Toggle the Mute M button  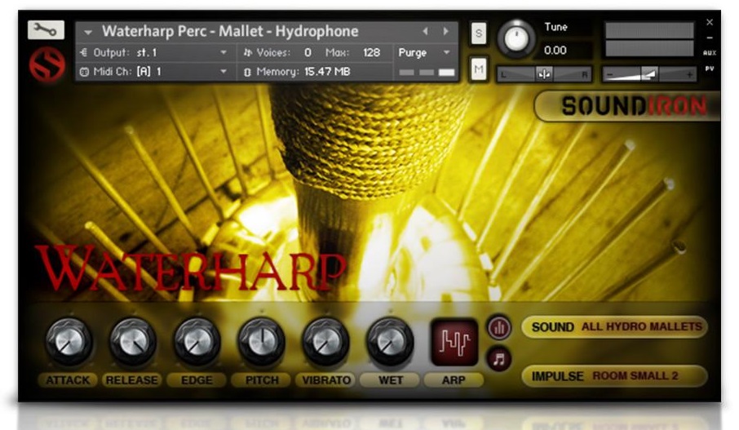tap(478, 69)
